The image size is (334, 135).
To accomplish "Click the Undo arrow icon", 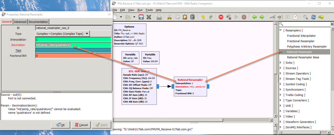I will (203, 17).
